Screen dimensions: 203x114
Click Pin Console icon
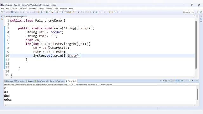coord(182,81)
